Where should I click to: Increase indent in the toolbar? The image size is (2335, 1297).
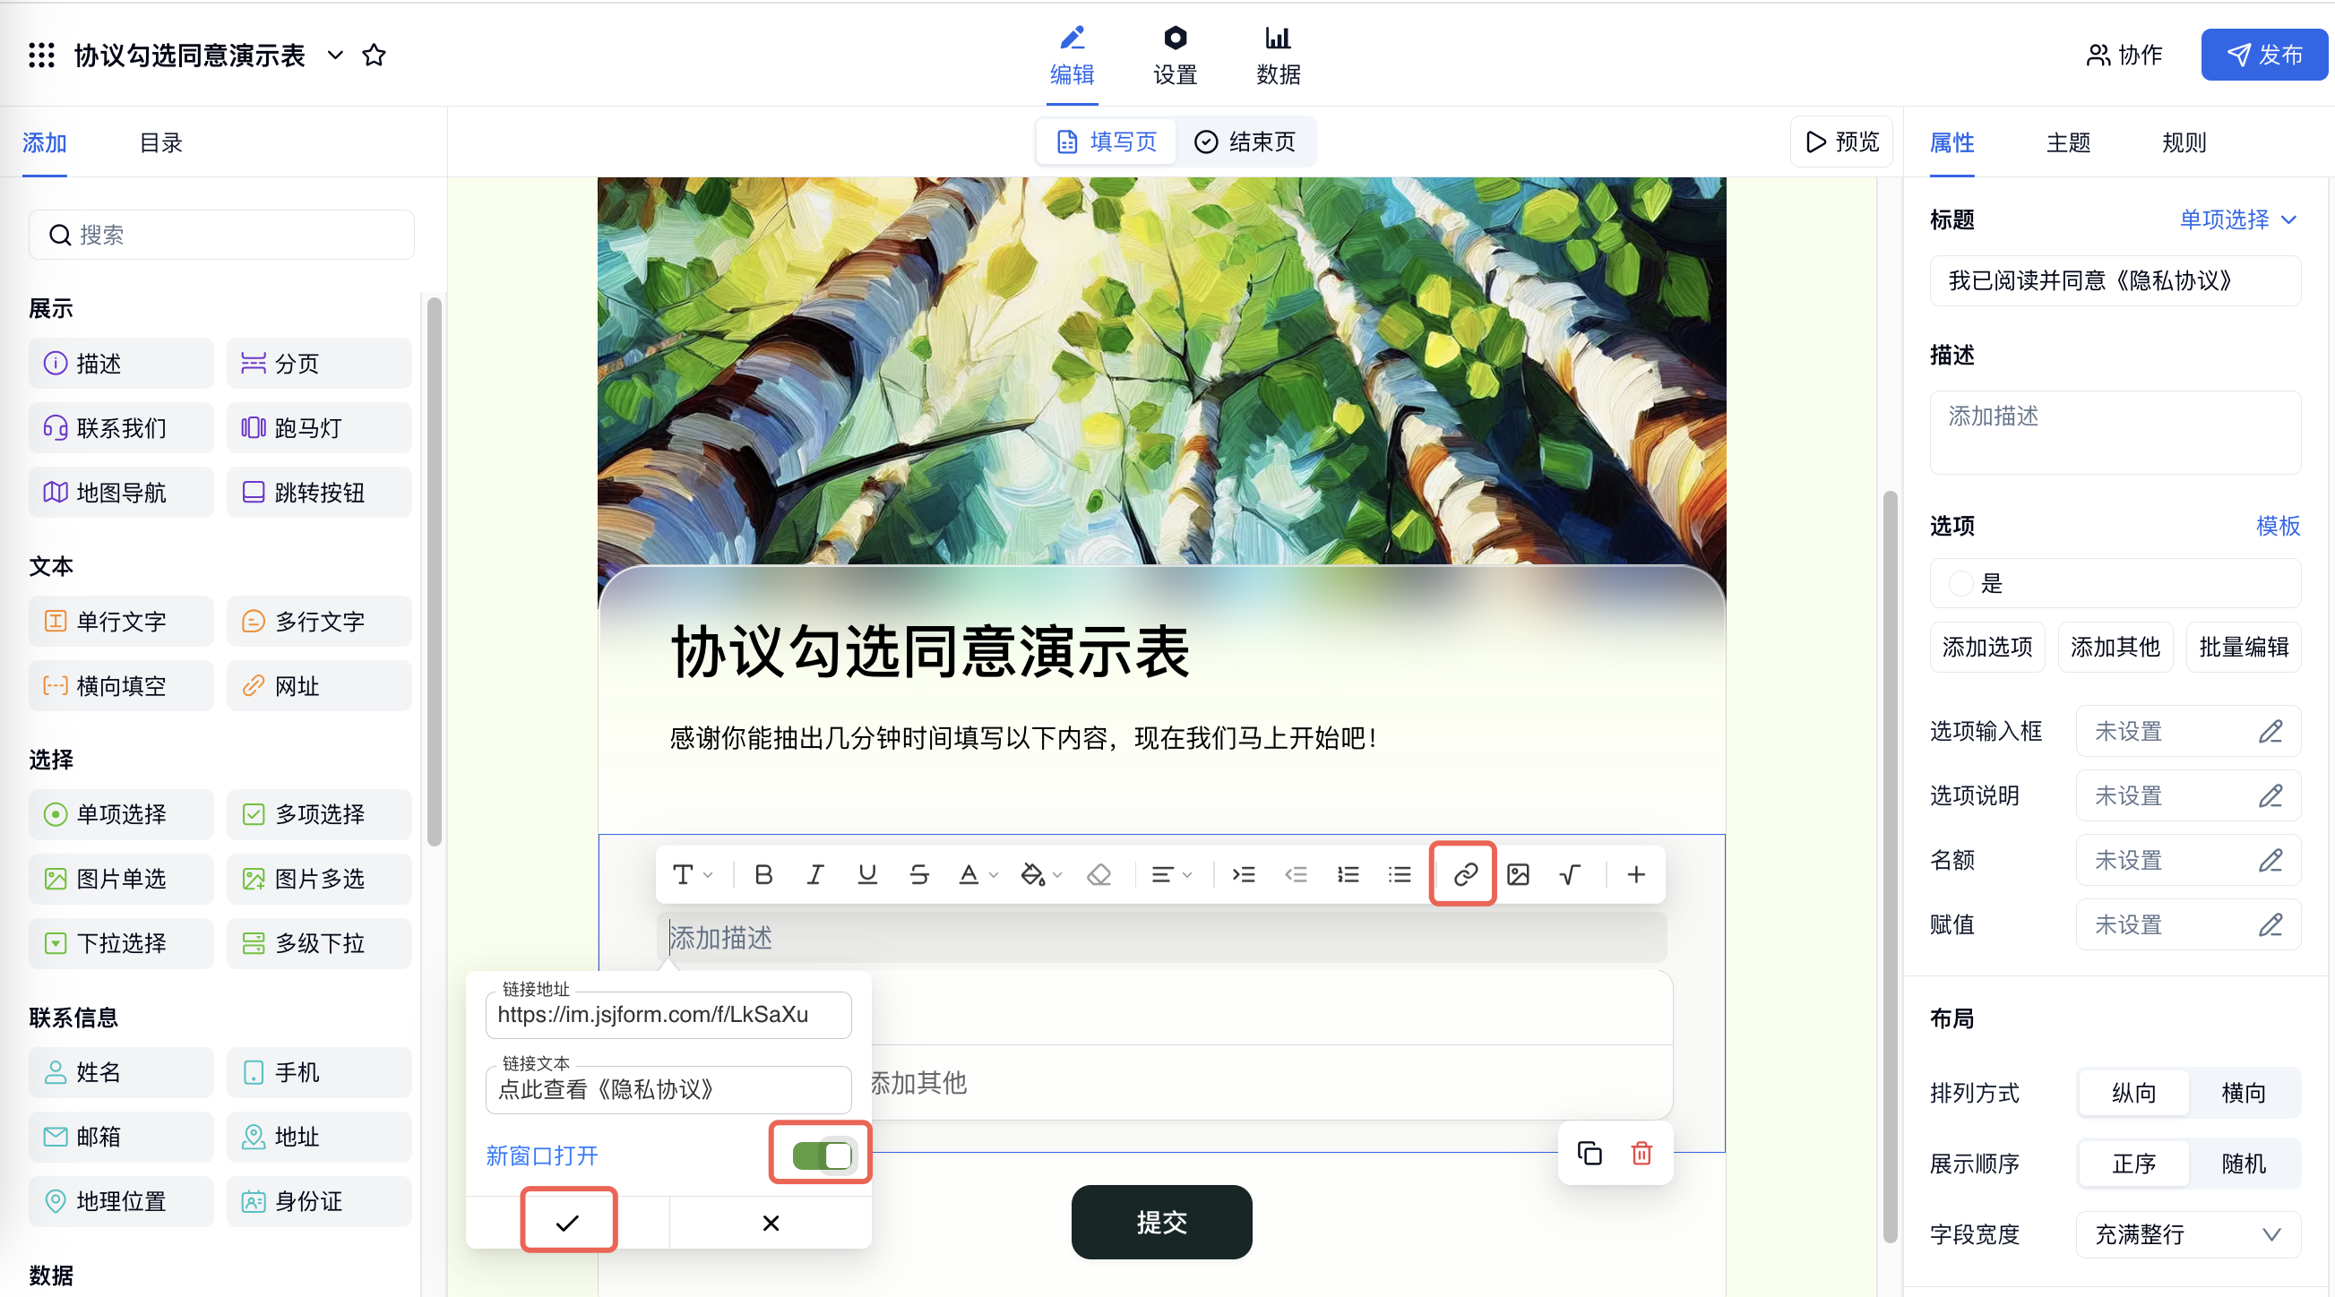click(1243, 874)
